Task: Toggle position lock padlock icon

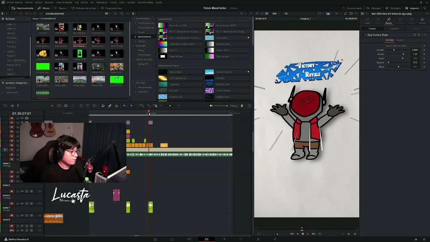Action: click(117, 106)
